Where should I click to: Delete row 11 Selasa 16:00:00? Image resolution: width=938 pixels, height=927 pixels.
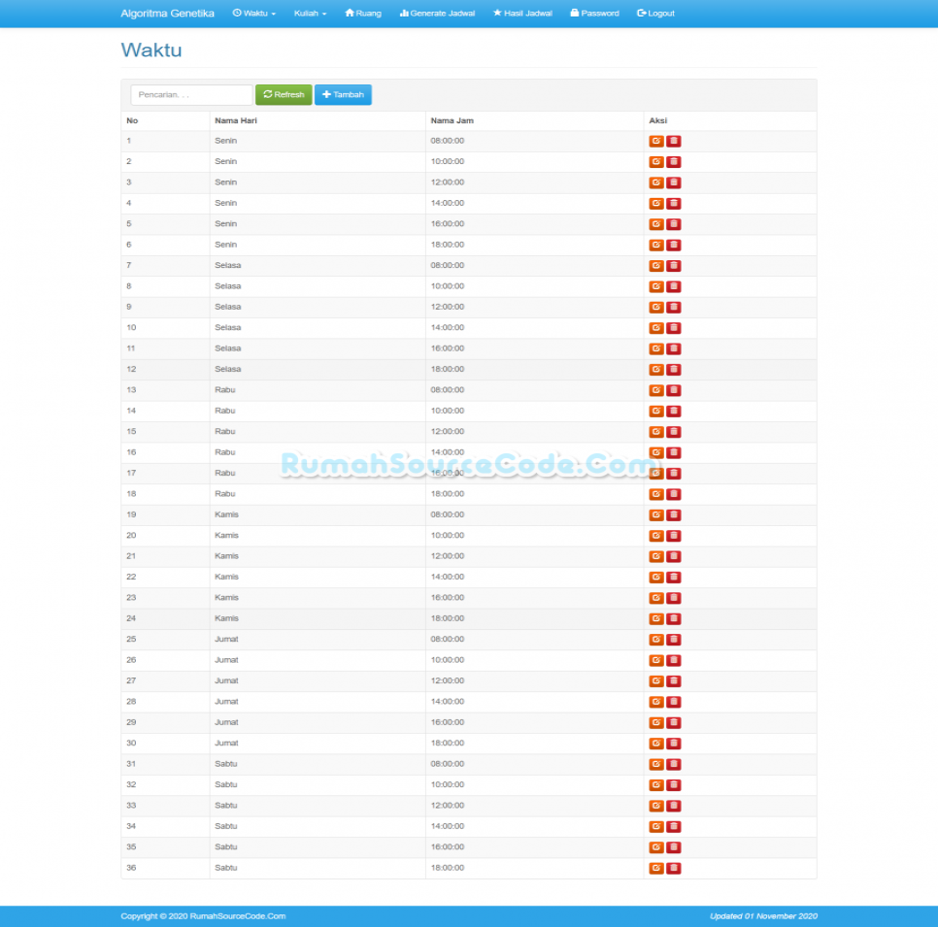pos(674,348)
